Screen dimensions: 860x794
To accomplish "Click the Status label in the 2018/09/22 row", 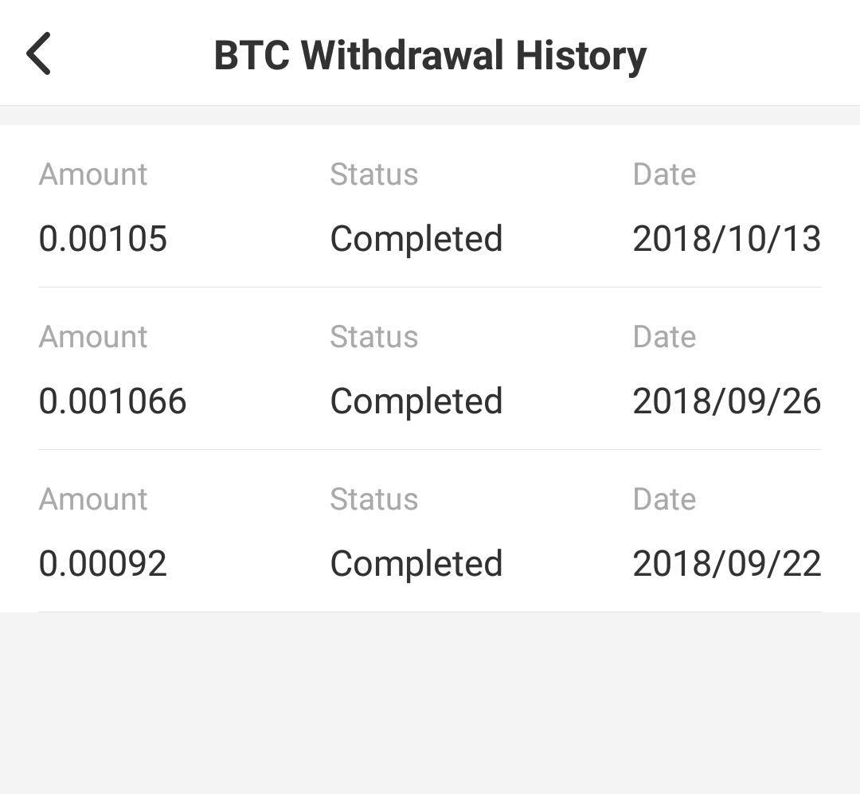I will click(x=373, y=499).
